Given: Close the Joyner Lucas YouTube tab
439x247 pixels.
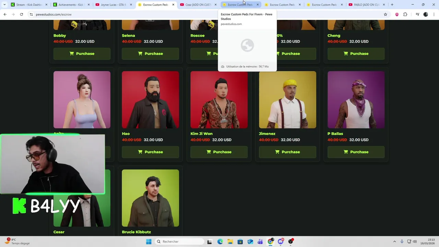Looking at the screenshot, I should tap(131, 4).
